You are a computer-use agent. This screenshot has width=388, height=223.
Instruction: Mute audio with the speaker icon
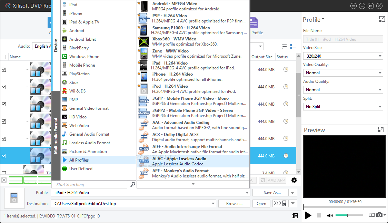[330, 215]
